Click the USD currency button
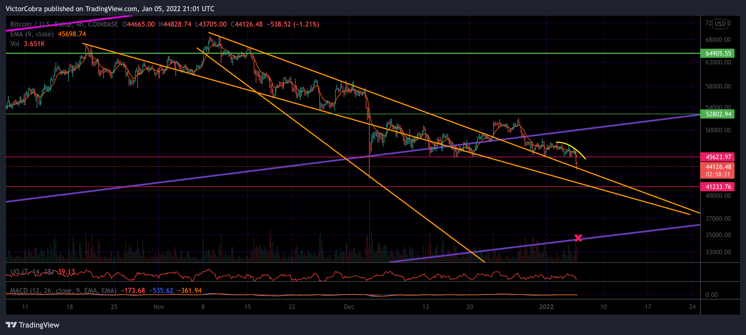This screenshot has width=746, height=335. click(720, 24)
